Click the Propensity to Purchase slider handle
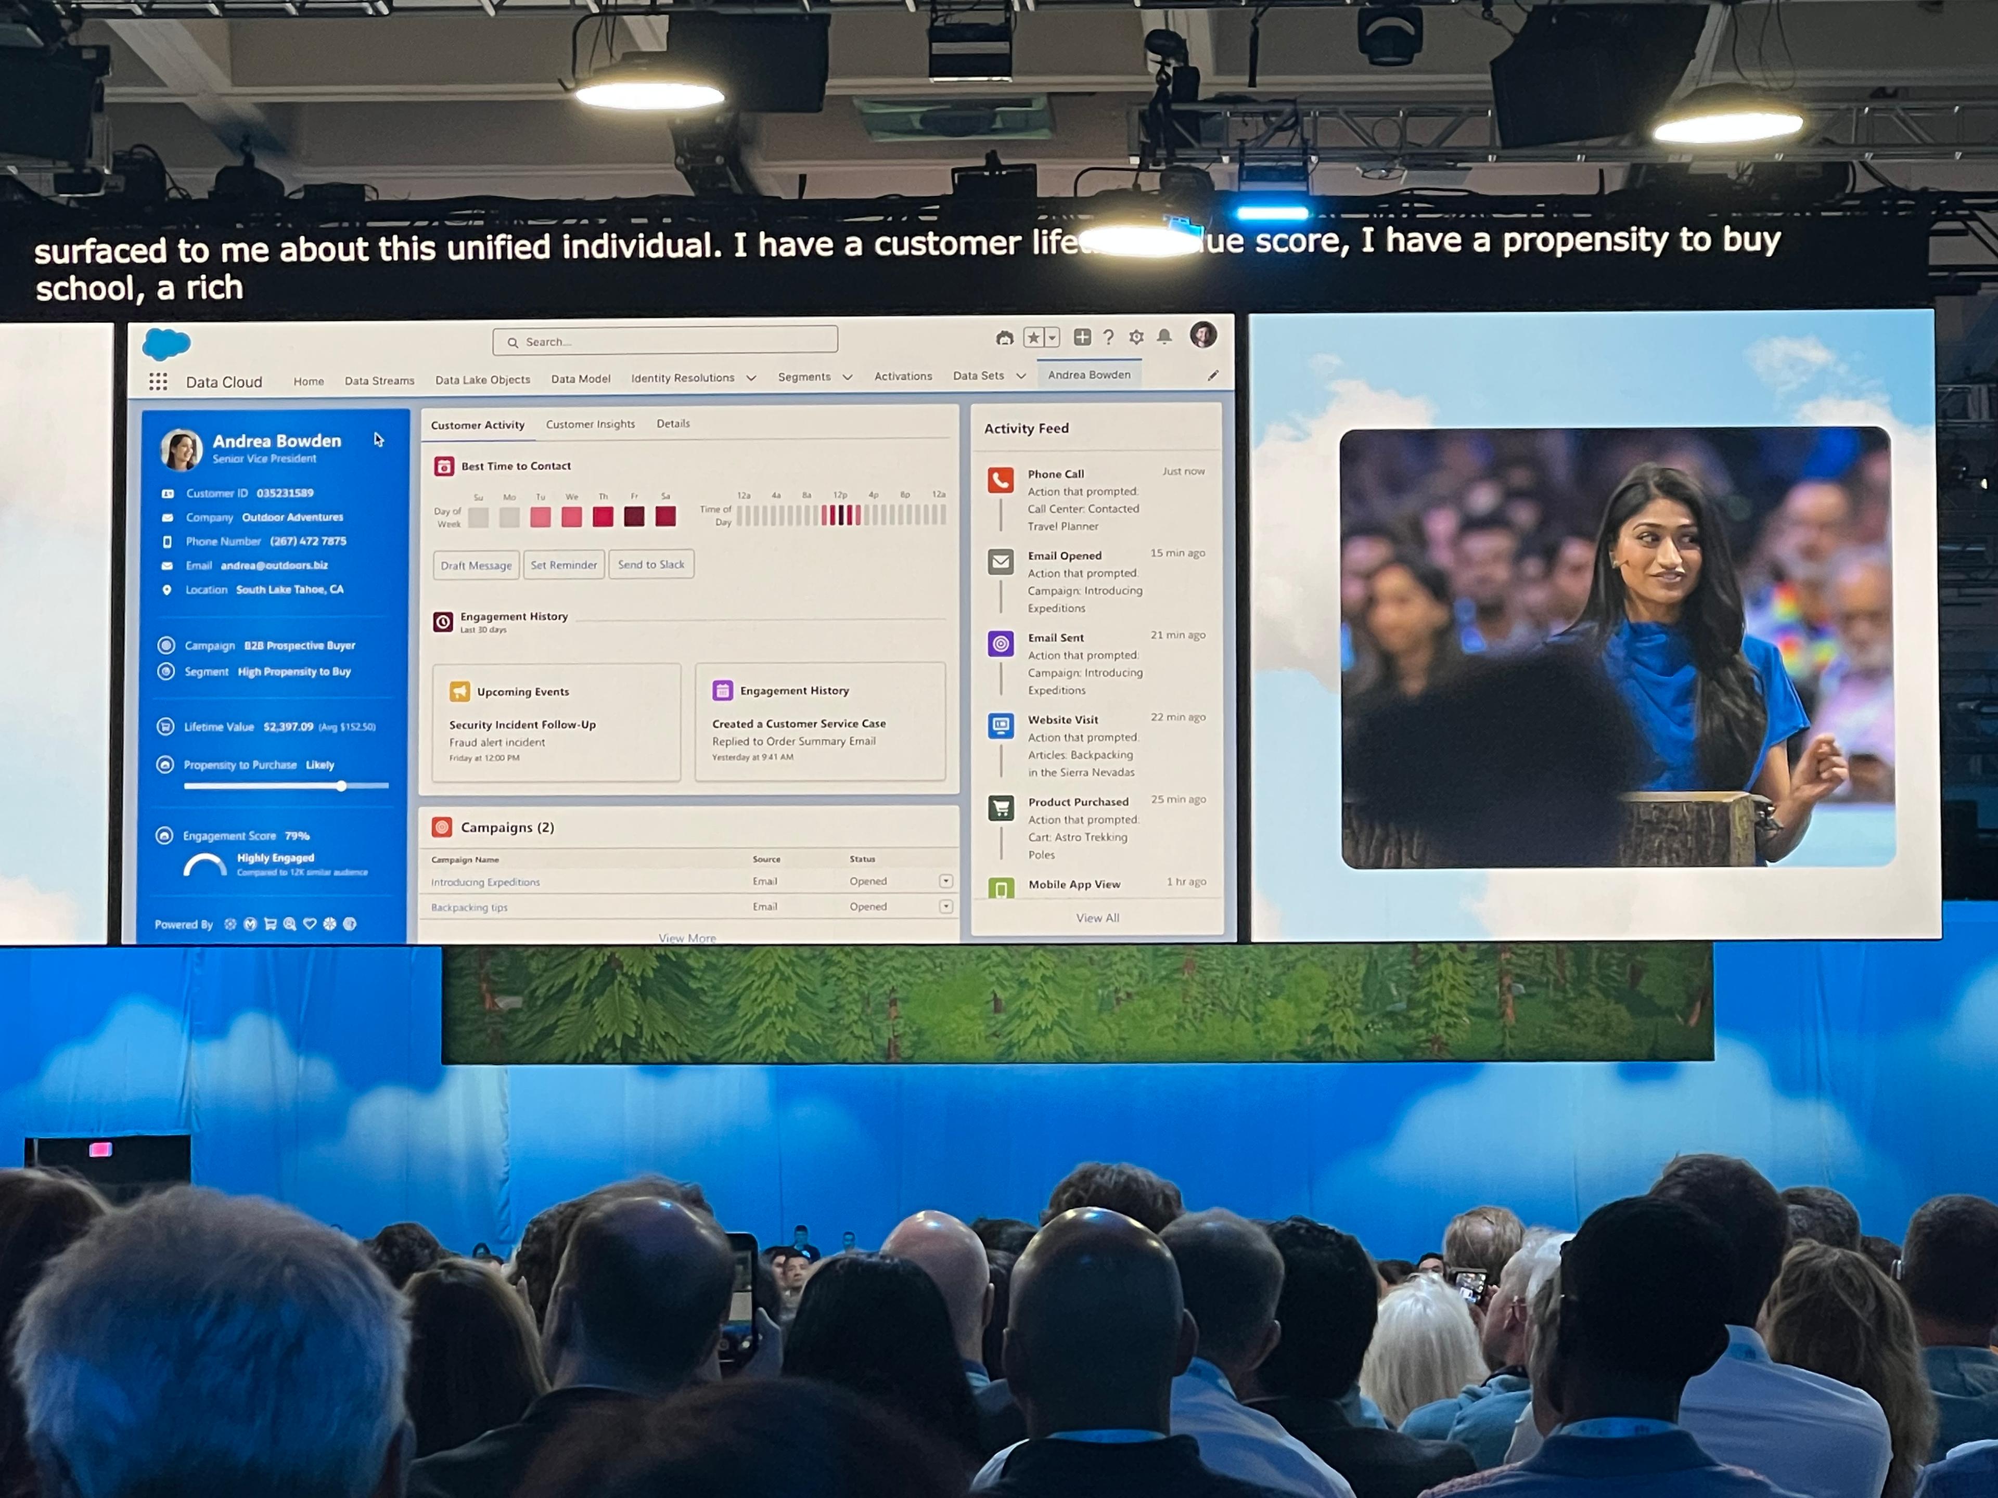The width and height of the screenshot is (1998, 1498). click(341, 786)
